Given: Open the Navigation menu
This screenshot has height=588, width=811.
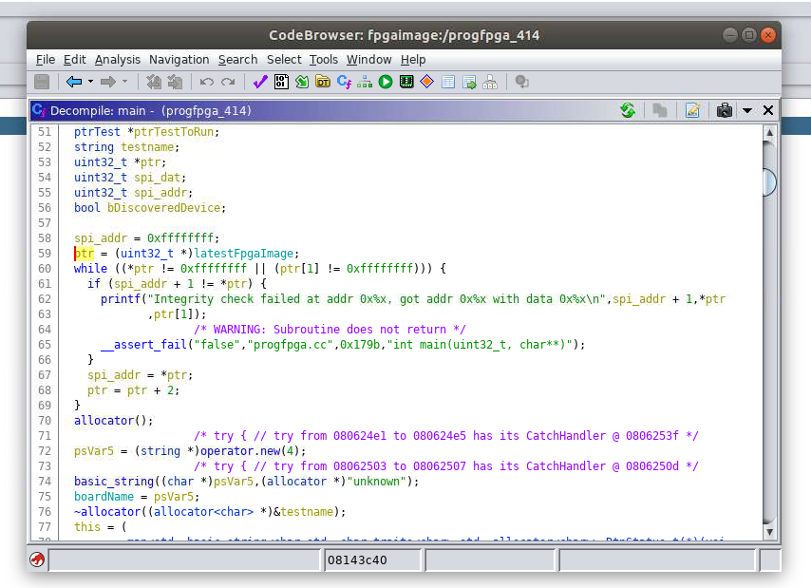Looking at the screenshot, I should 179,59.
